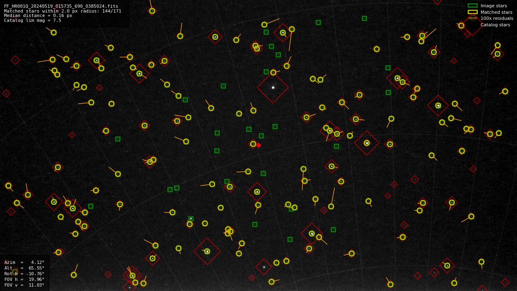Click the green Image stars legend swatch
Screen dimensions: 517x291
tap(473, 6)
